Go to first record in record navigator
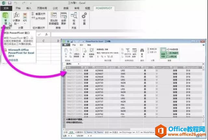 pyautogui.click(x=69, y=136)
